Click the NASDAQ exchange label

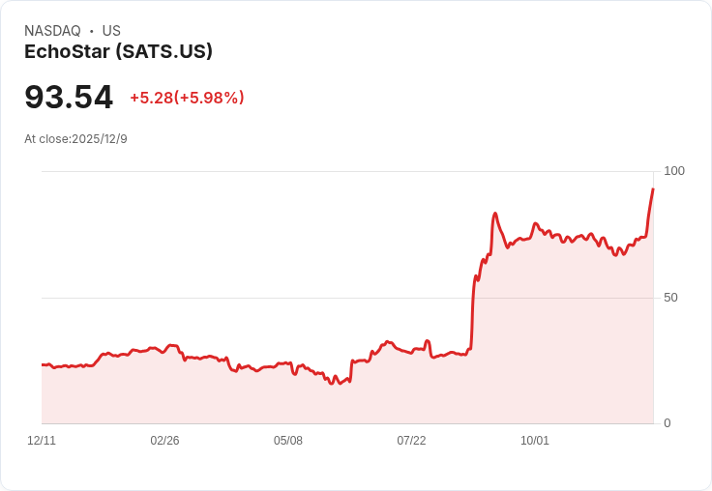[52, 31]
